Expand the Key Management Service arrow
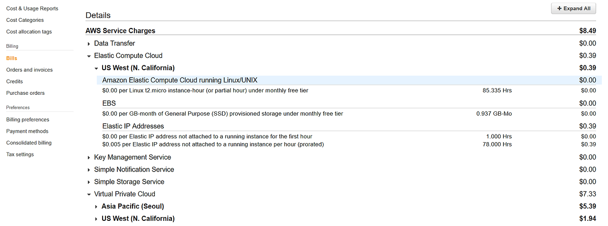 (x=89, y=157)
